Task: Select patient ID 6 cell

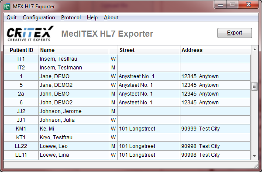Action: tap(21, 102)
